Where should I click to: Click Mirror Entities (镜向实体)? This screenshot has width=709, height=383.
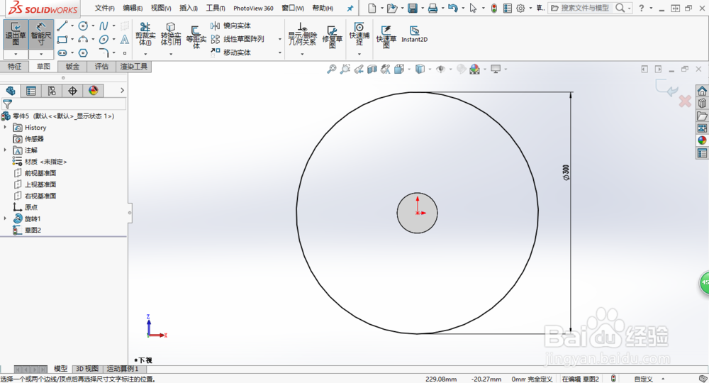(230, 26)
